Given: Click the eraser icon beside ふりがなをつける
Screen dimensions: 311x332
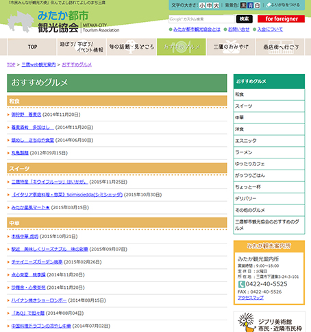Looking at the screenshot, I should (x=269, y=5).
